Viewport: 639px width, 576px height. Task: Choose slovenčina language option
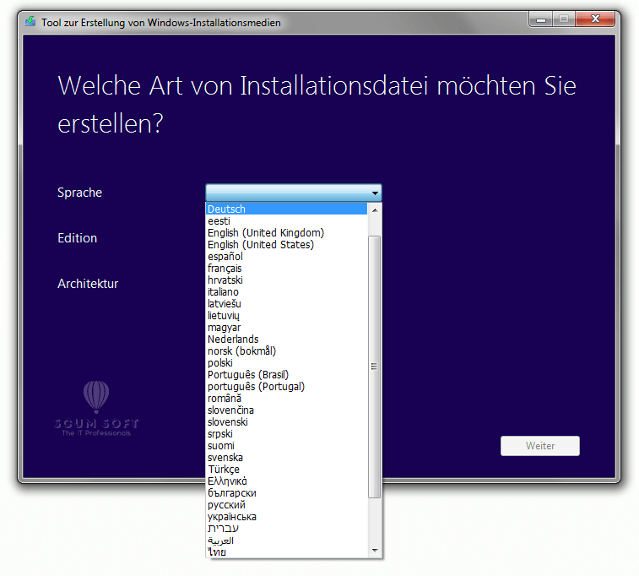pos(286,410)
